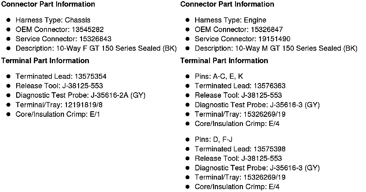Click the bullet beside Pins: D, F-J
366x192 pixels.
click(x=188, y=140)
